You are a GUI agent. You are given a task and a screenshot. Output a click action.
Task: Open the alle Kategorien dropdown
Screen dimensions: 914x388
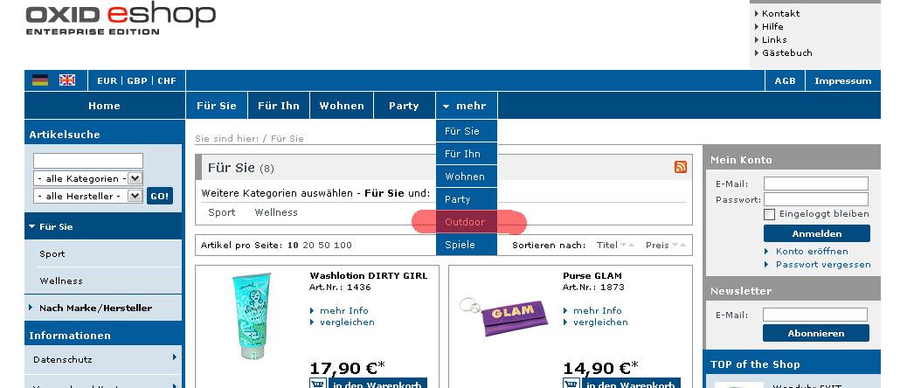[x=87, y=178]
